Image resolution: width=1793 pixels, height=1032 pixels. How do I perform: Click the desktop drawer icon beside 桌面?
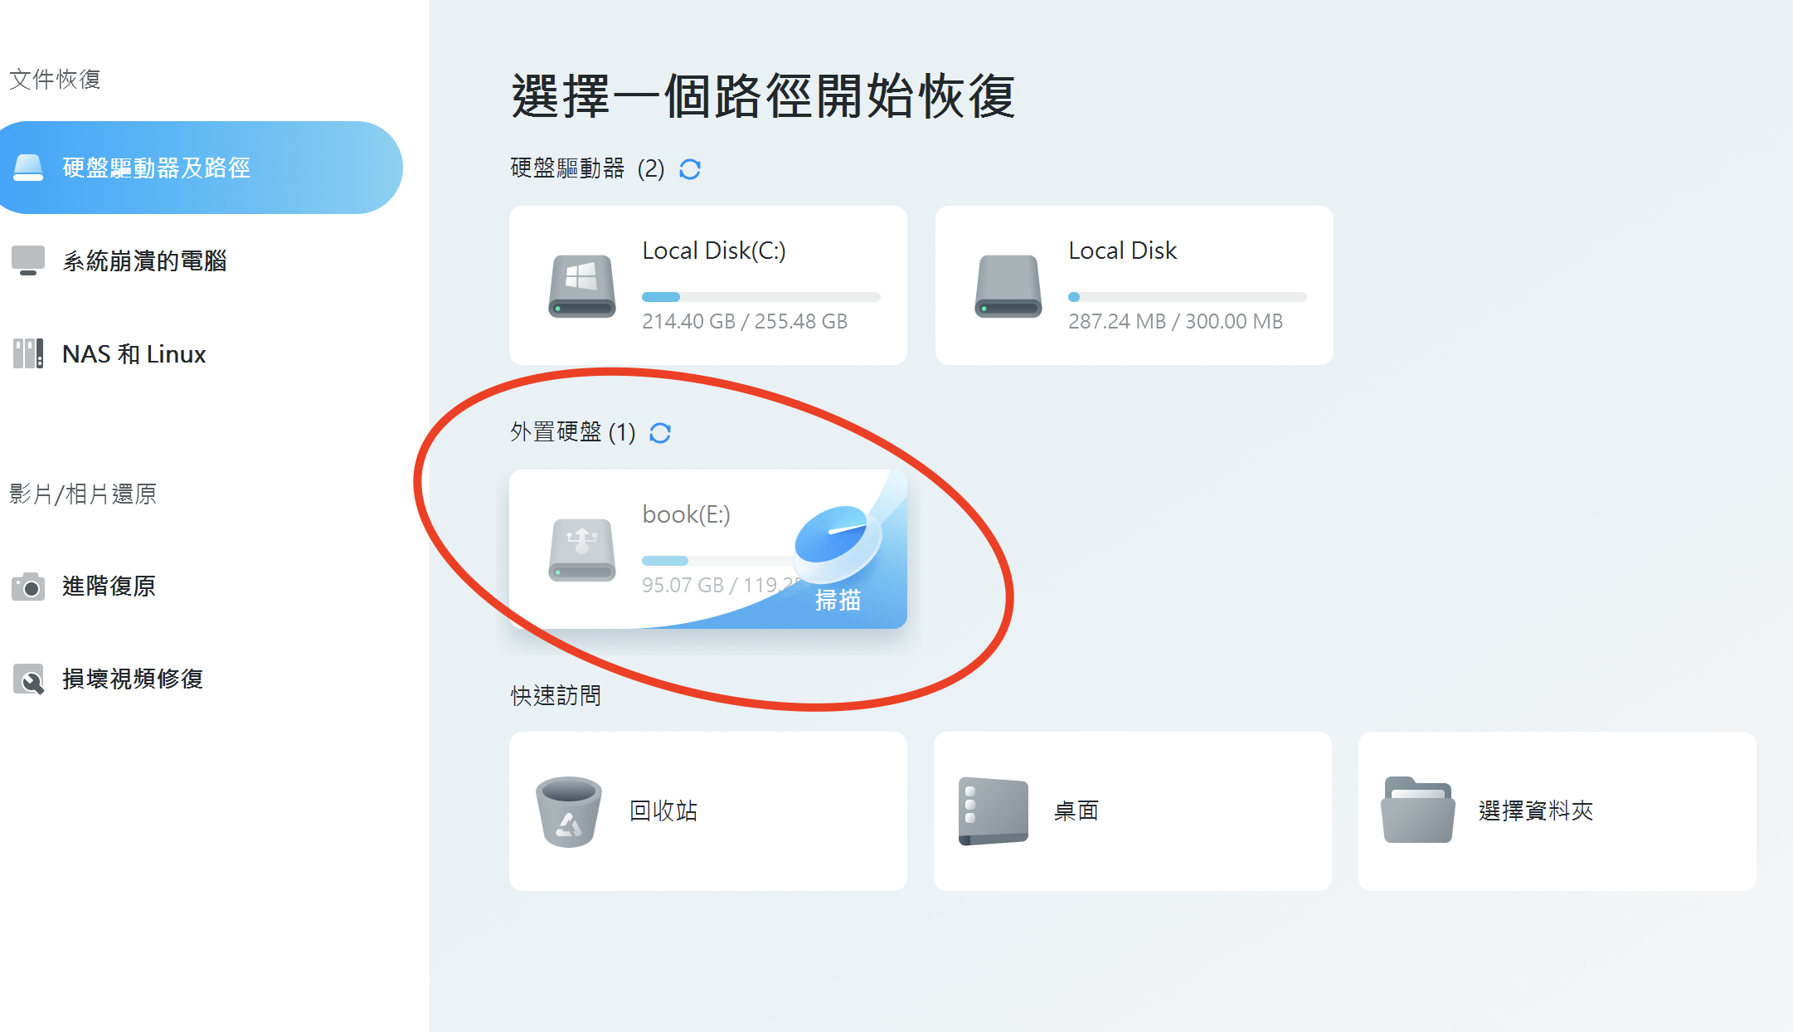(993, 811)
